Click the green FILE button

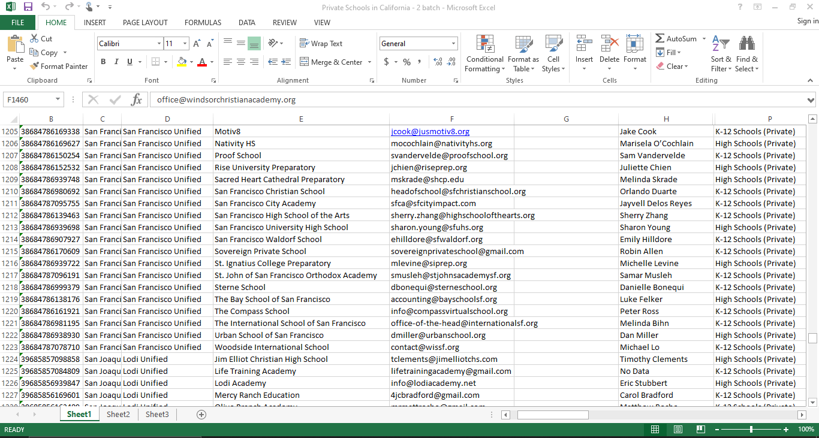pyautogui.click(x=18, y=23)
